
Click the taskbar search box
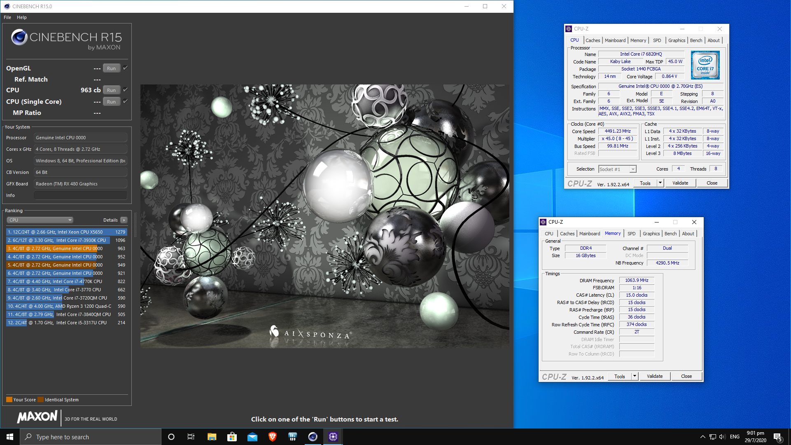(91, 437)
